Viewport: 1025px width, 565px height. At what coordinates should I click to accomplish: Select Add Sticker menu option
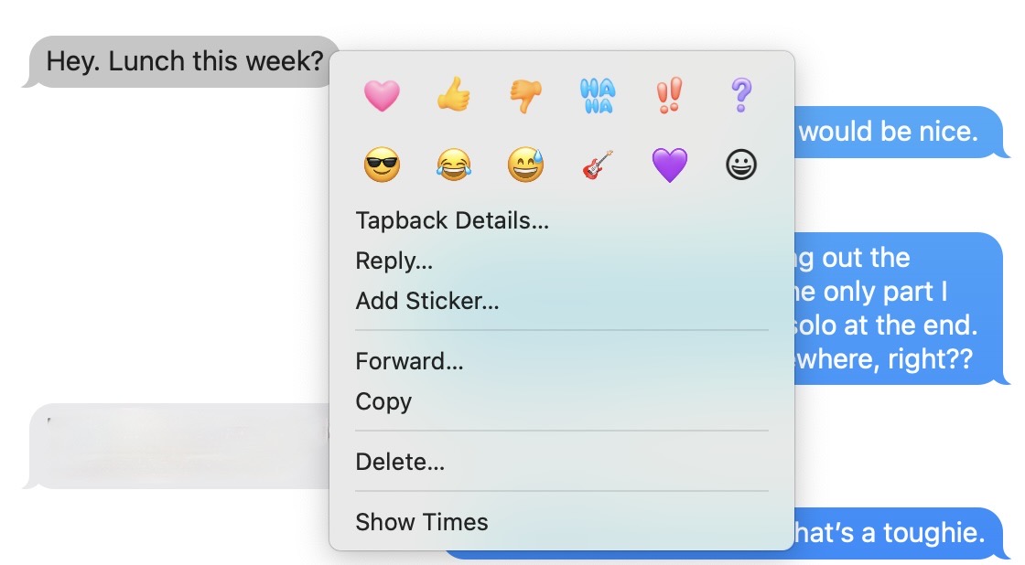click(427, 301)
